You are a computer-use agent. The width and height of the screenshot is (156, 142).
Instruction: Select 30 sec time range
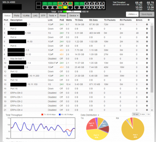point(136,114)
